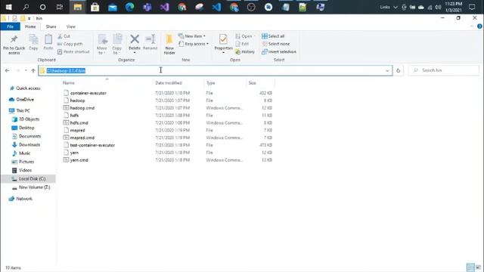Click Select all
This screenshot has width=484, height=272.
[273, 36]
